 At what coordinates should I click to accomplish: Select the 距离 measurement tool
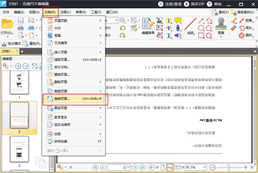coord(246,21)
